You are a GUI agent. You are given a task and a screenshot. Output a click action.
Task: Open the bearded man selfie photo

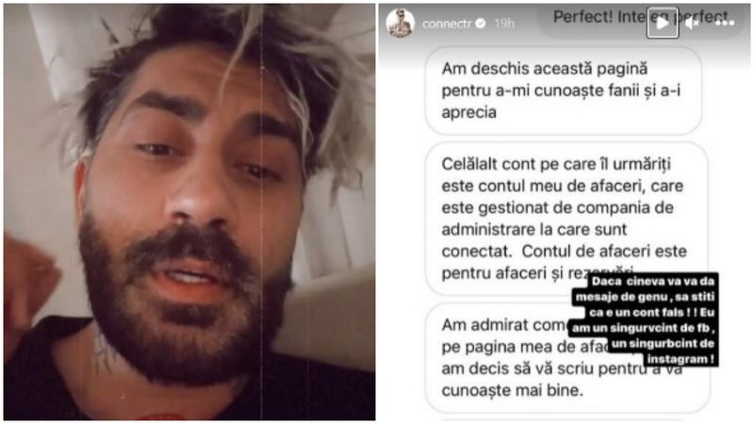click(189, 212)
